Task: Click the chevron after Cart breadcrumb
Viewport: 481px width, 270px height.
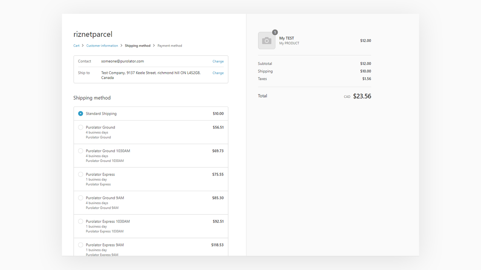Action: 83,45
